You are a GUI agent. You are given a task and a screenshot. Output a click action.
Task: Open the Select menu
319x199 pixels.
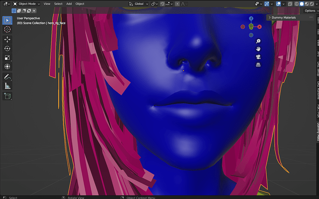(58, 4)
